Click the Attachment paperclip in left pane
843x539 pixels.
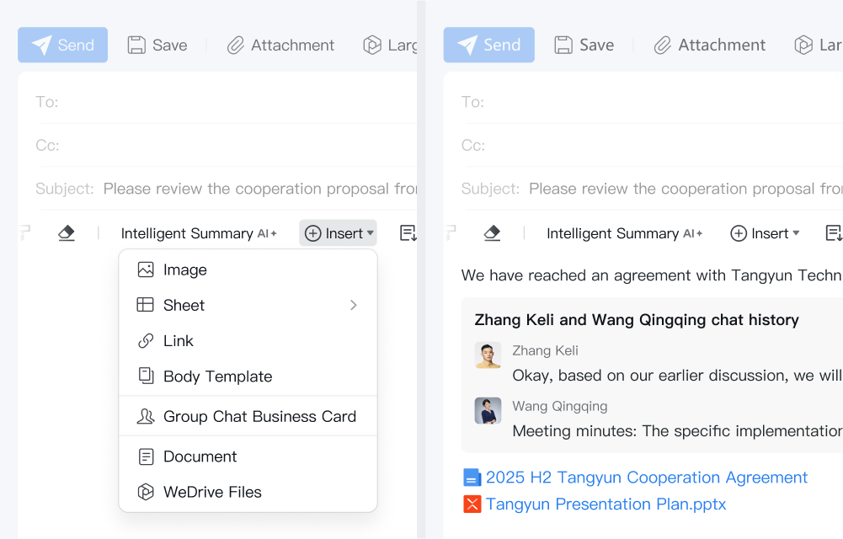point(236,45)
